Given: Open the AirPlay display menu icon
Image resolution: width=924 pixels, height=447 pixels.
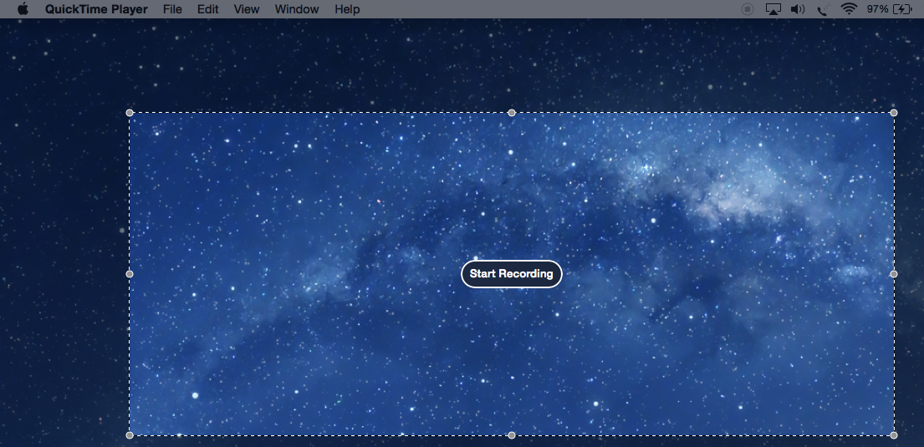Looking at the screenshot, I should (773, 9).
